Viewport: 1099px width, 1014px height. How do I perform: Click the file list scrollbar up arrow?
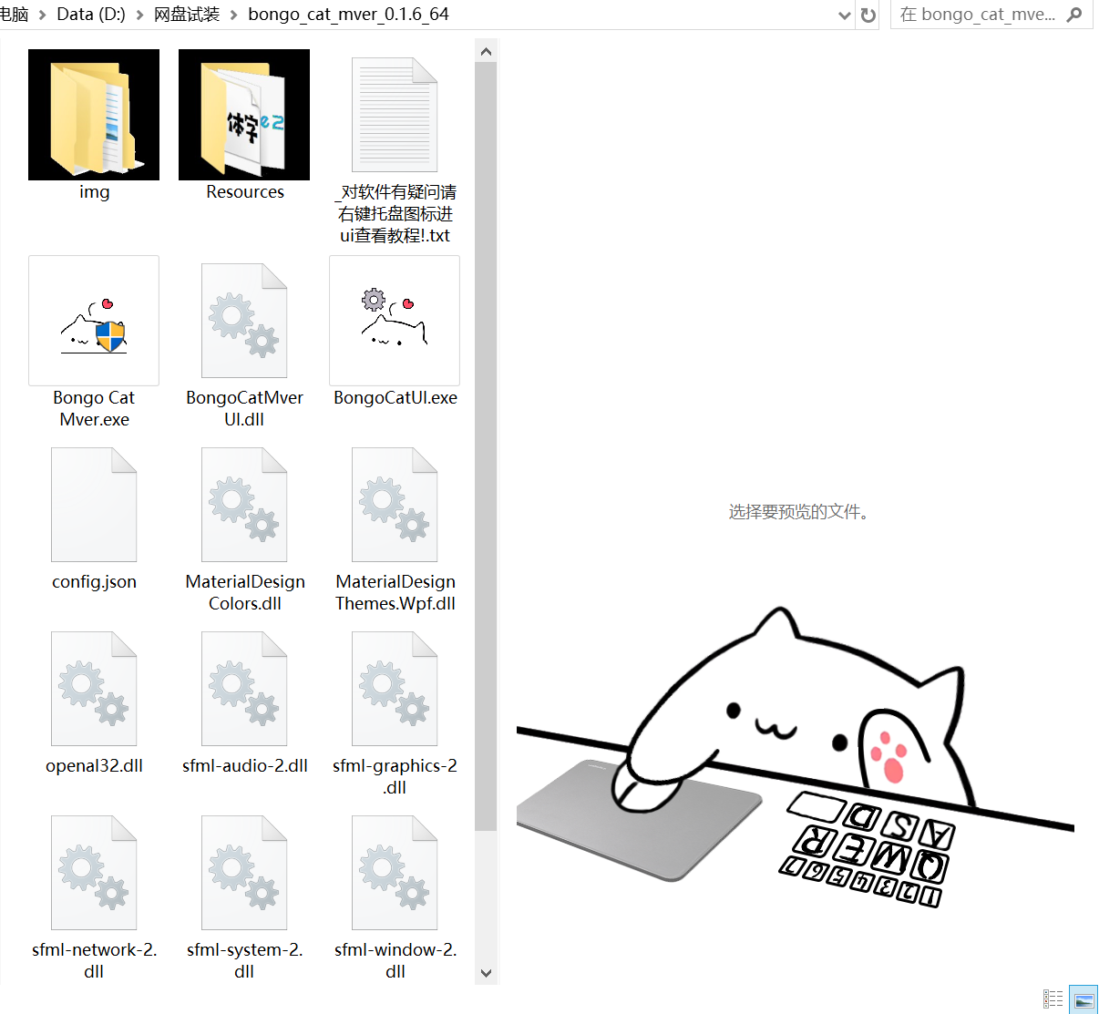[486, 52]
